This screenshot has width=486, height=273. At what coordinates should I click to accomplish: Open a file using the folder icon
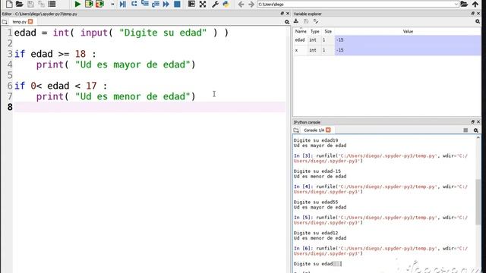tap(20, 4)
